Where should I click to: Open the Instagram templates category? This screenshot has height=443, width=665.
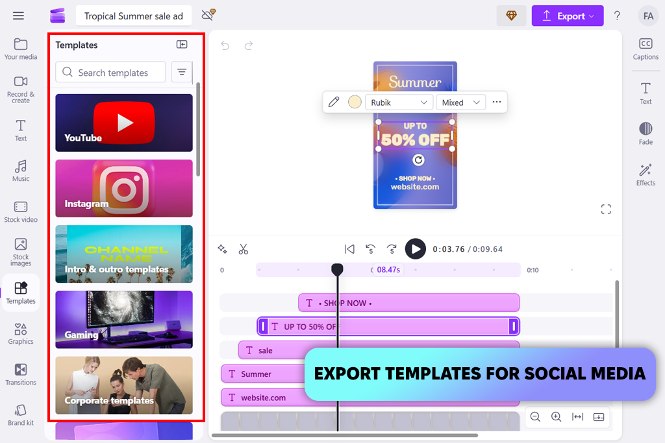124,189
